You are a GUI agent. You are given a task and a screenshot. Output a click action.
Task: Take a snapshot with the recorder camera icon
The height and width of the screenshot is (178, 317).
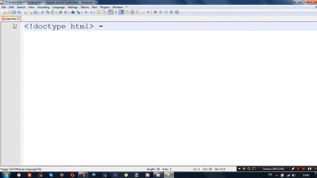tap(309, 169)
